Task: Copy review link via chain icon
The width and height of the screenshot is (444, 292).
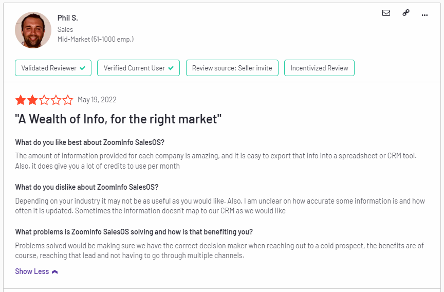Action: coord(406,13)
